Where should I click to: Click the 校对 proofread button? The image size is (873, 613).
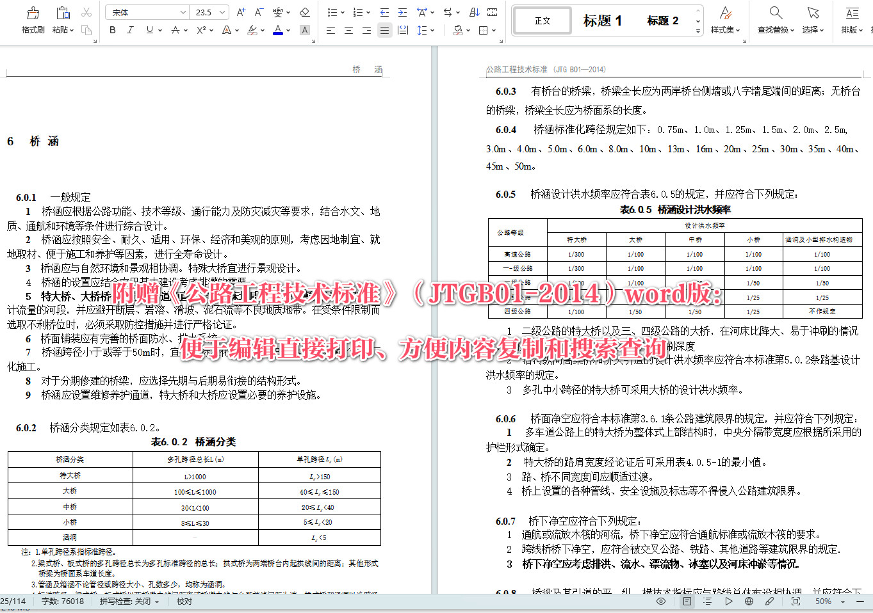184,601
